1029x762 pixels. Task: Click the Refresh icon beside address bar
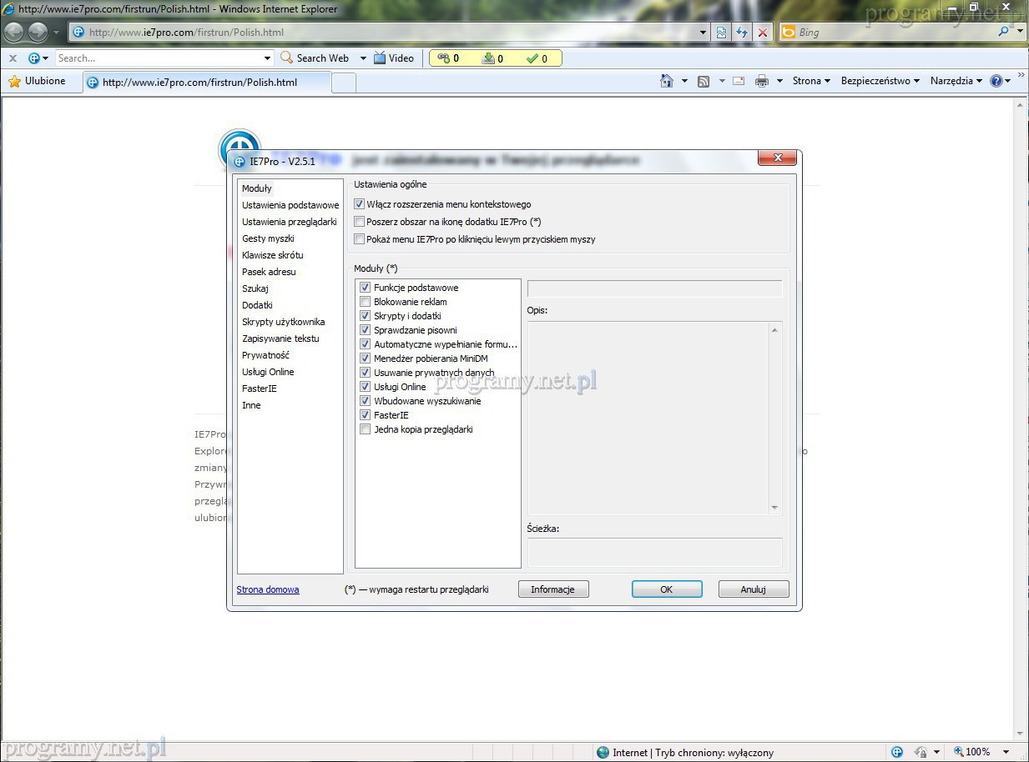pos(742,33)
